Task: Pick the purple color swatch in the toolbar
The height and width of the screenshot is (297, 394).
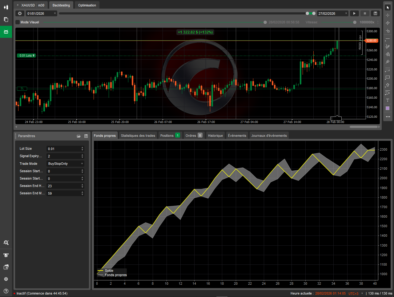Action: (388, 108)
